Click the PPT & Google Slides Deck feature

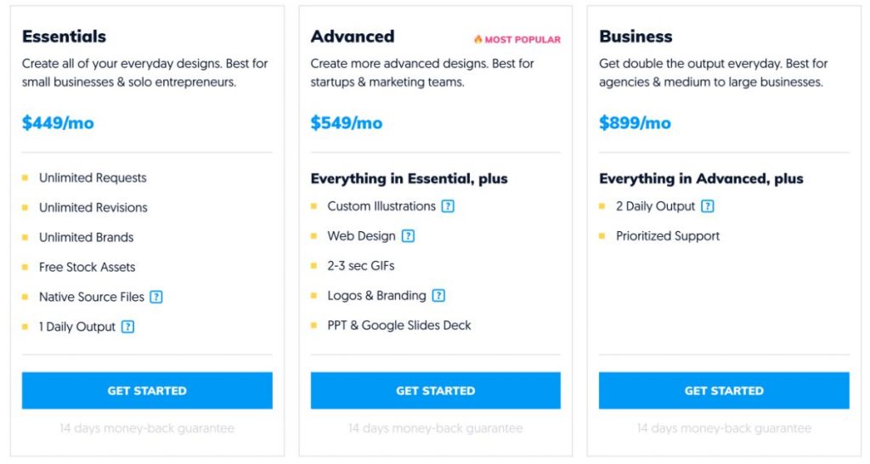point(399,325)
